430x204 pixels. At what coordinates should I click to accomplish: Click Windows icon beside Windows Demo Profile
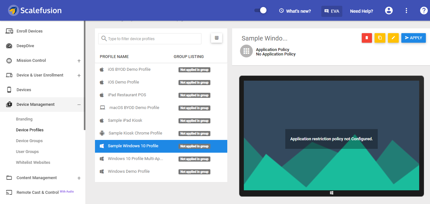point(102,171)
